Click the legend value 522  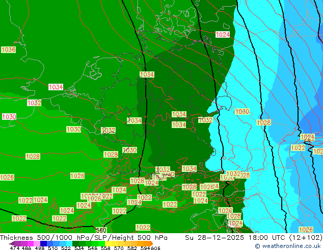click(66, 248)
